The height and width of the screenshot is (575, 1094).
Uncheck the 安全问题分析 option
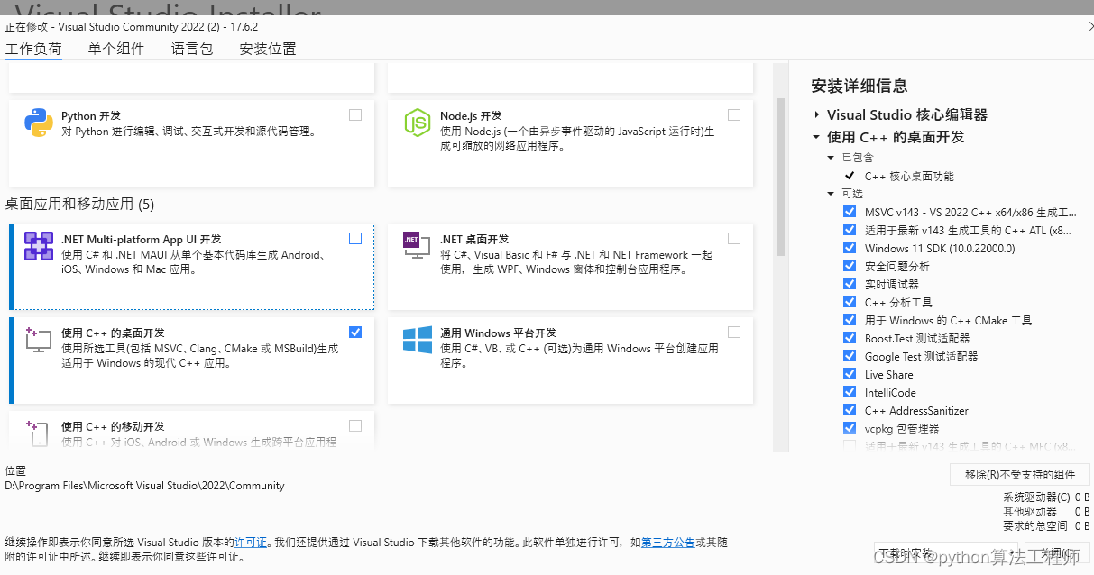[x=850, y=266]
